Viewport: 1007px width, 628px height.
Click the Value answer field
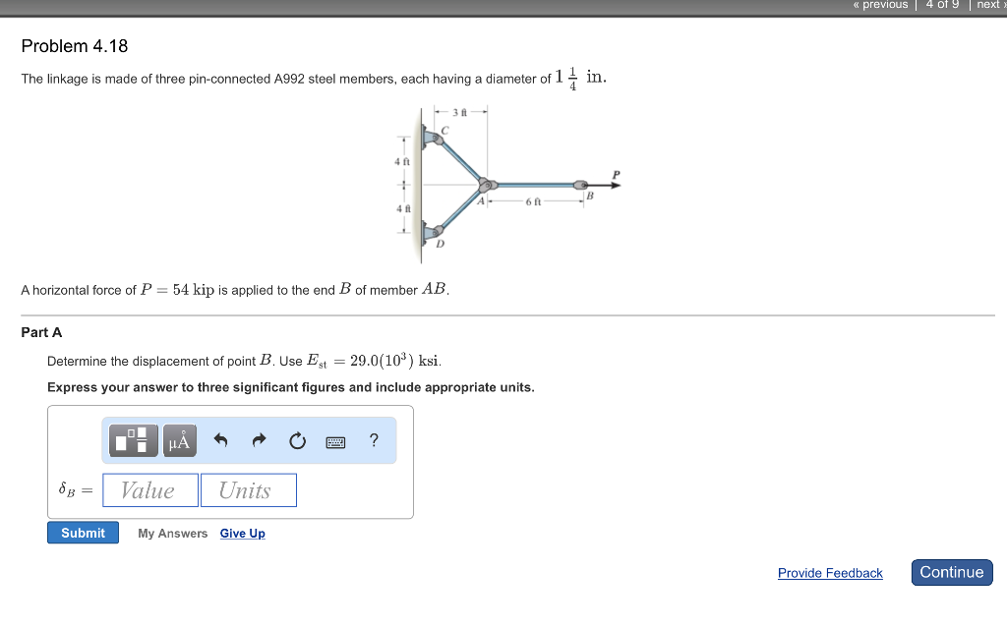click(x=149, y=490)
